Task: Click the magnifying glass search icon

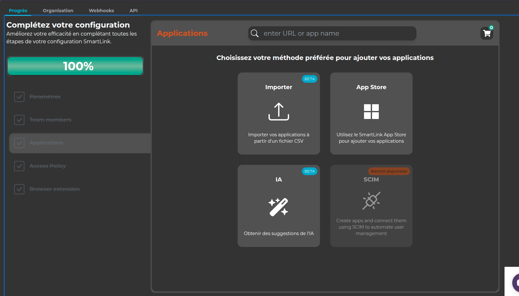Action: click(255, 33)
